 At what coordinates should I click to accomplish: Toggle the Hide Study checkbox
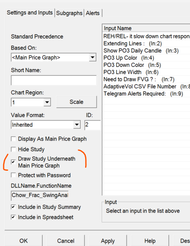point(14,149)
